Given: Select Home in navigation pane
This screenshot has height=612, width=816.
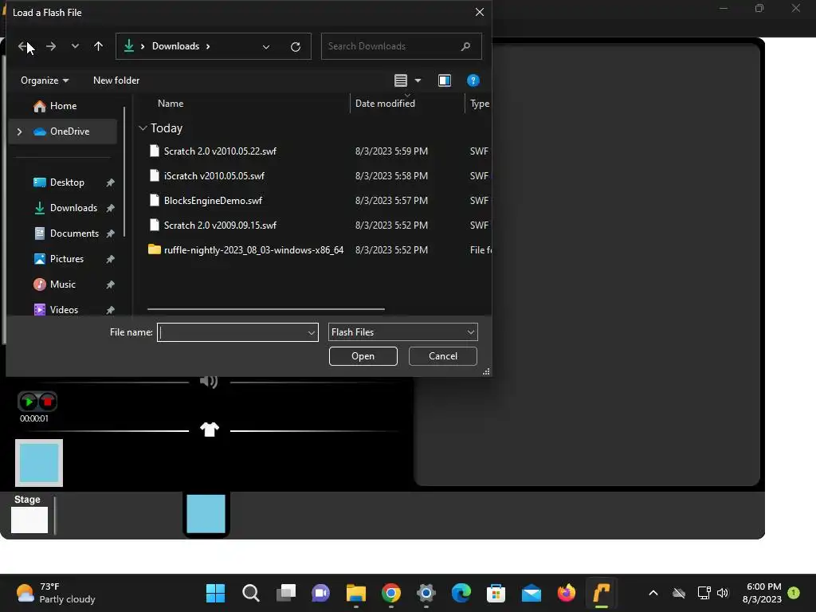Looking at the screenshot, I should (63, 106).
